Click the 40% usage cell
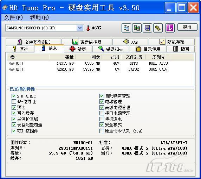Screen dimensions: 201x179 (x=116, y=63)
